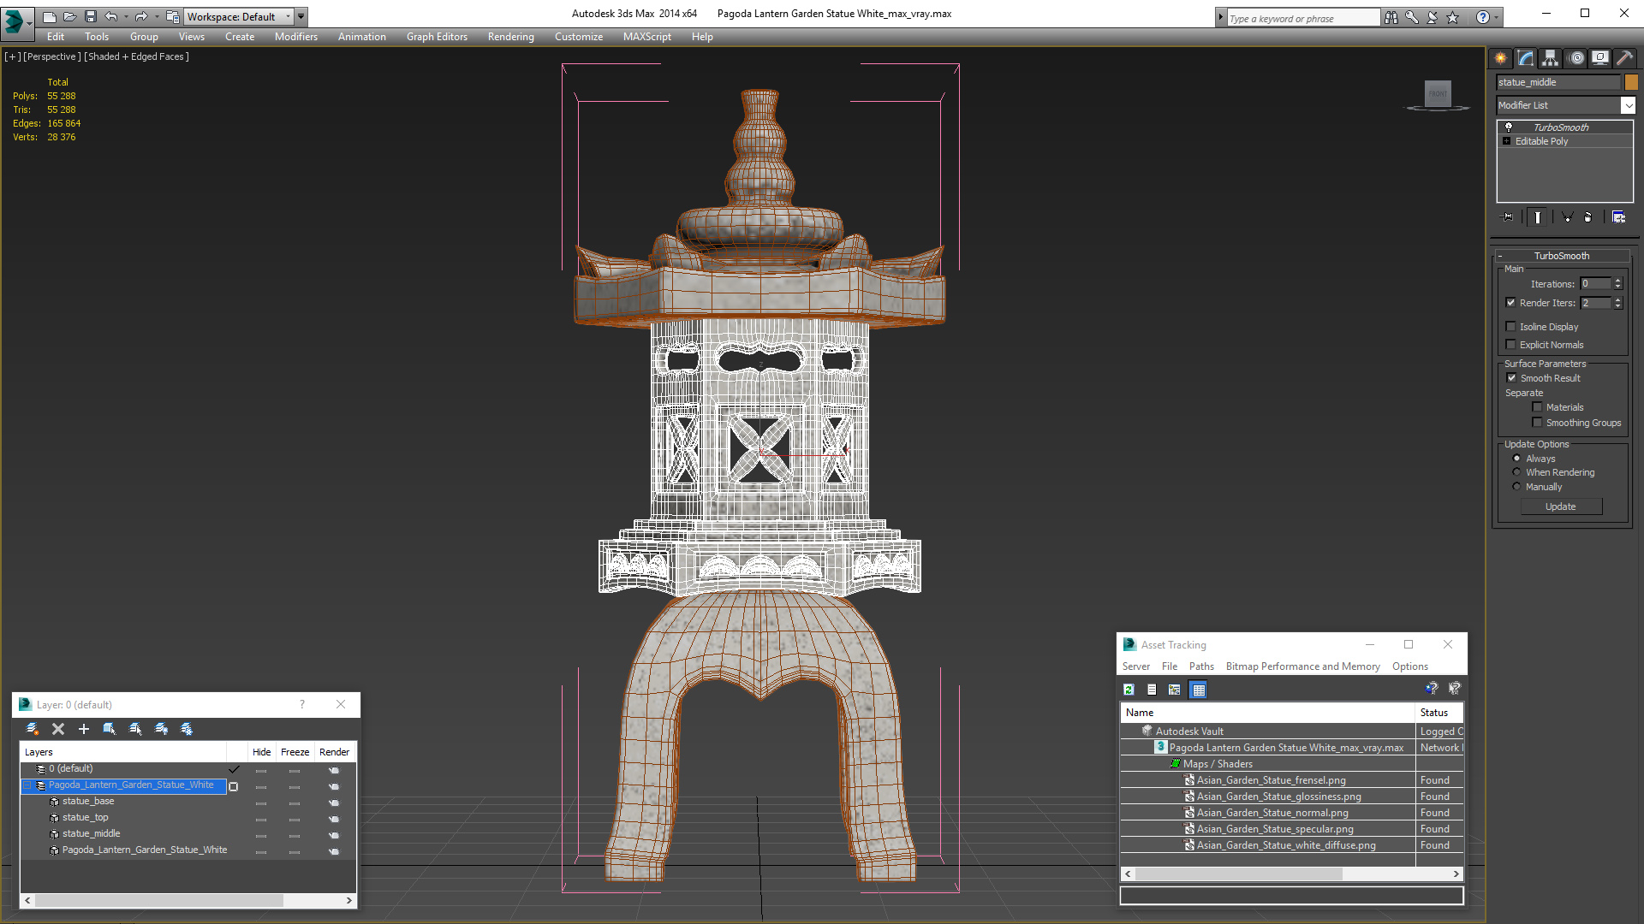Open the Modify command panel tab

(x=1526, y=58)
